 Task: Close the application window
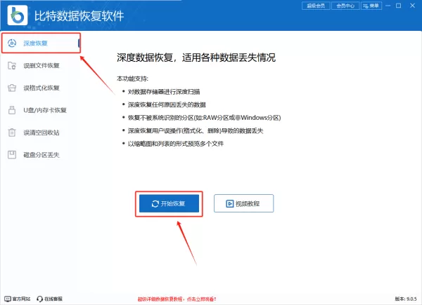[412, 6]
